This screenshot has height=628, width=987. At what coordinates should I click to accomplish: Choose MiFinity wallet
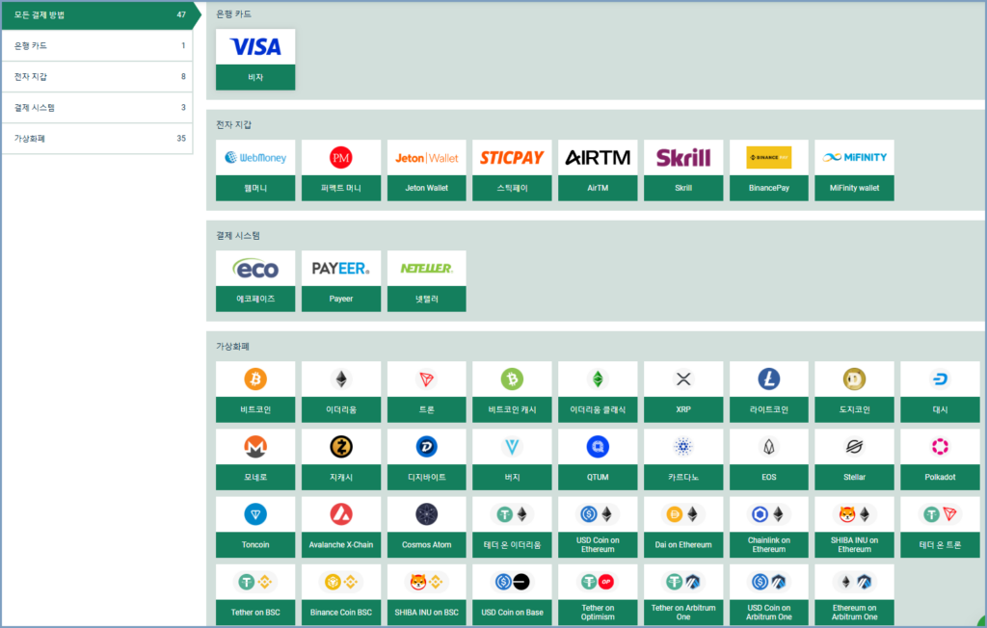coord(854,170)
